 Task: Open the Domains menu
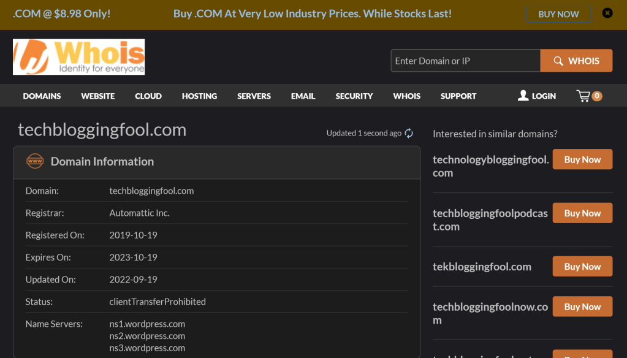(42, 96)
